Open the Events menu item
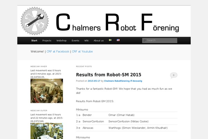Image resolution: width=208 pixels, height=139 pixels. click(x=75, y=41)
